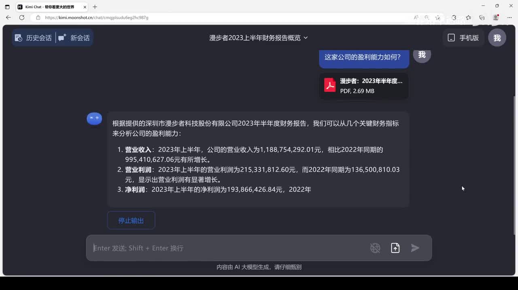Expand the chat title dropdown chevron
The width and height of the screenshot is (518, 290).
click(x=306, y=38)
